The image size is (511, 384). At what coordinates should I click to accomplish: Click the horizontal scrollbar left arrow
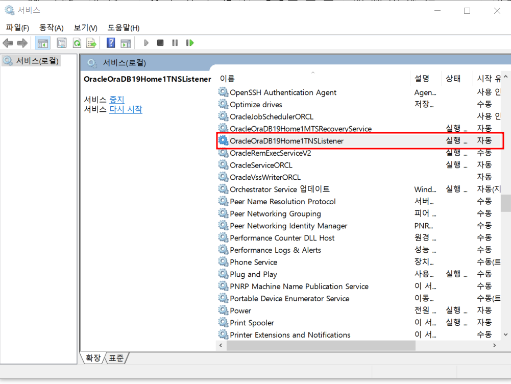[221, 346]
